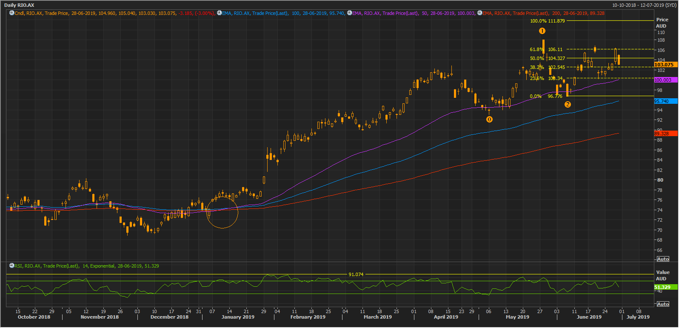Click December 2018 on the time axis

tap(169, 317)
